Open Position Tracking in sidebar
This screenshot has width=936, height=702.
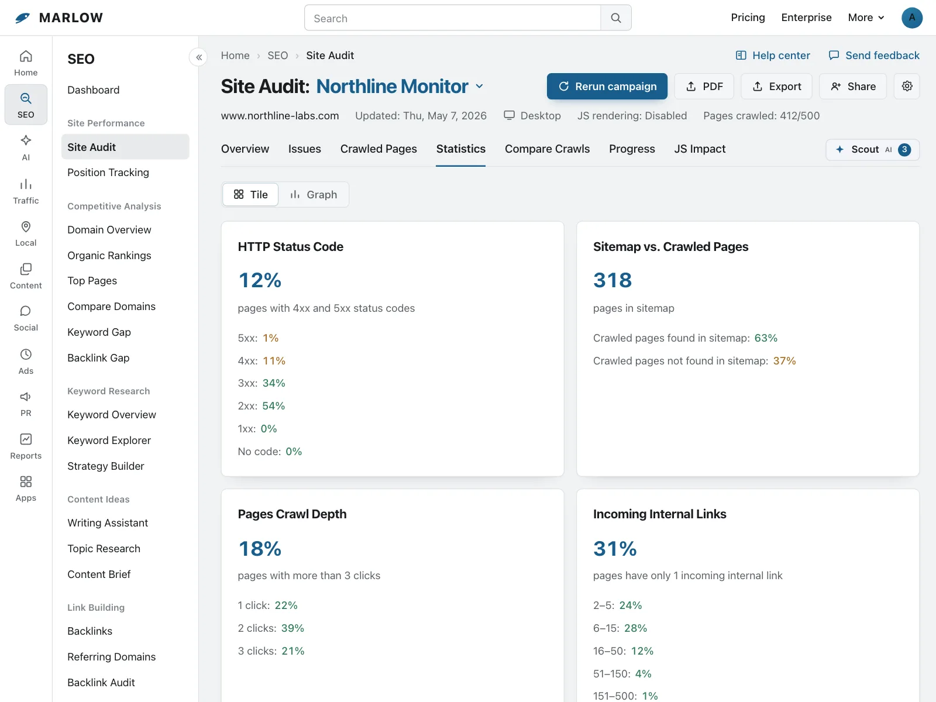point(125,173)
